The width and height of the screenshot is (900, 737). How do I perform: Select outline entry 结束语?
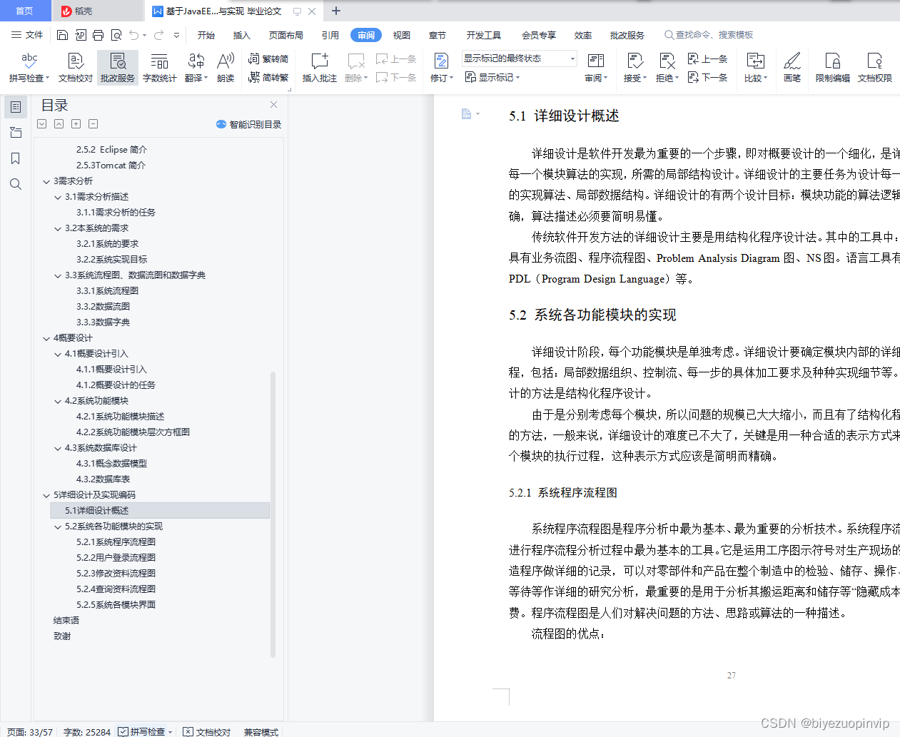point(66,621)
